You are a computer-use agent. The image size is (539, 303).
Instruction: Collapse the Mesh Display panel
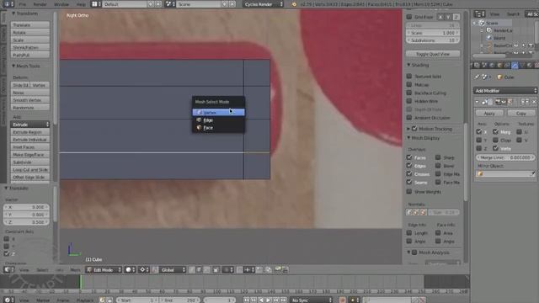pyautogui.click(x=408, y=138)
